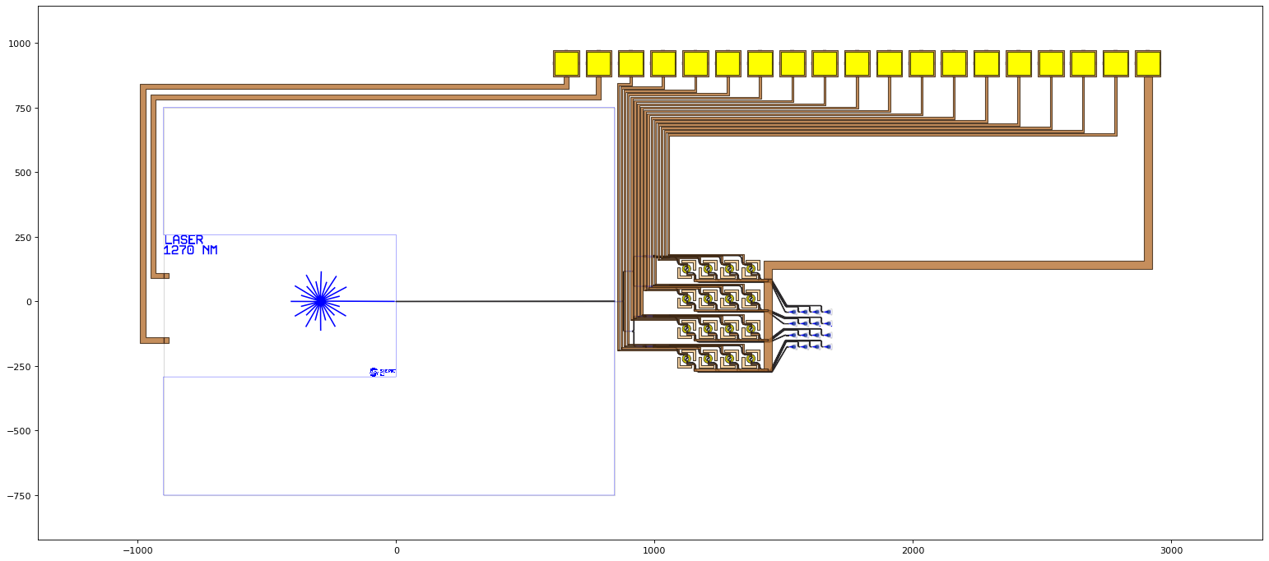Viewport: 1269px width, 561px height.
Task: Click the top-right blue grating coupler
Action: click(828, 312)
